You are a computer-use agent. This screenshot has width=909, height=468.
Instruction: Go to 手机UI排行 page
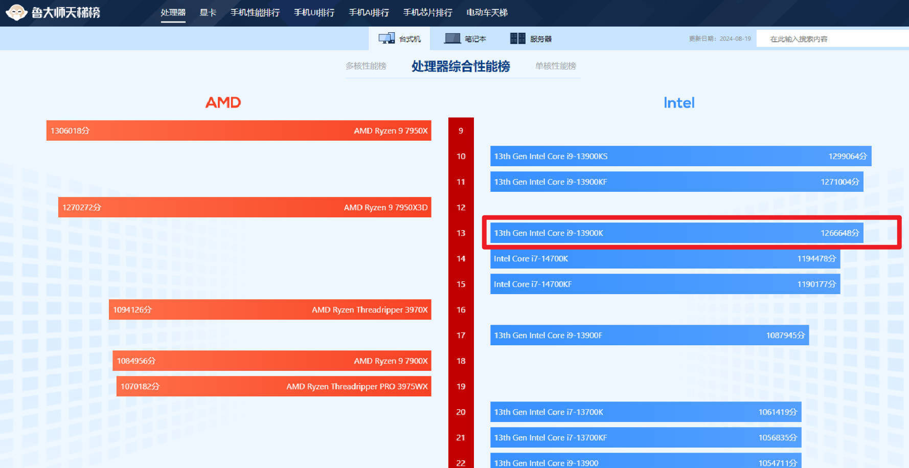coord(314,12)
